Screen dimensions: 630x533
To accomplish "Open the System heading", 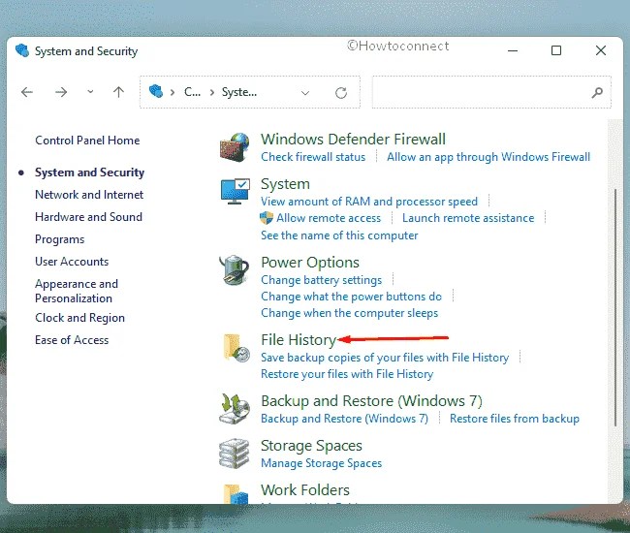I will pos(285,184).
